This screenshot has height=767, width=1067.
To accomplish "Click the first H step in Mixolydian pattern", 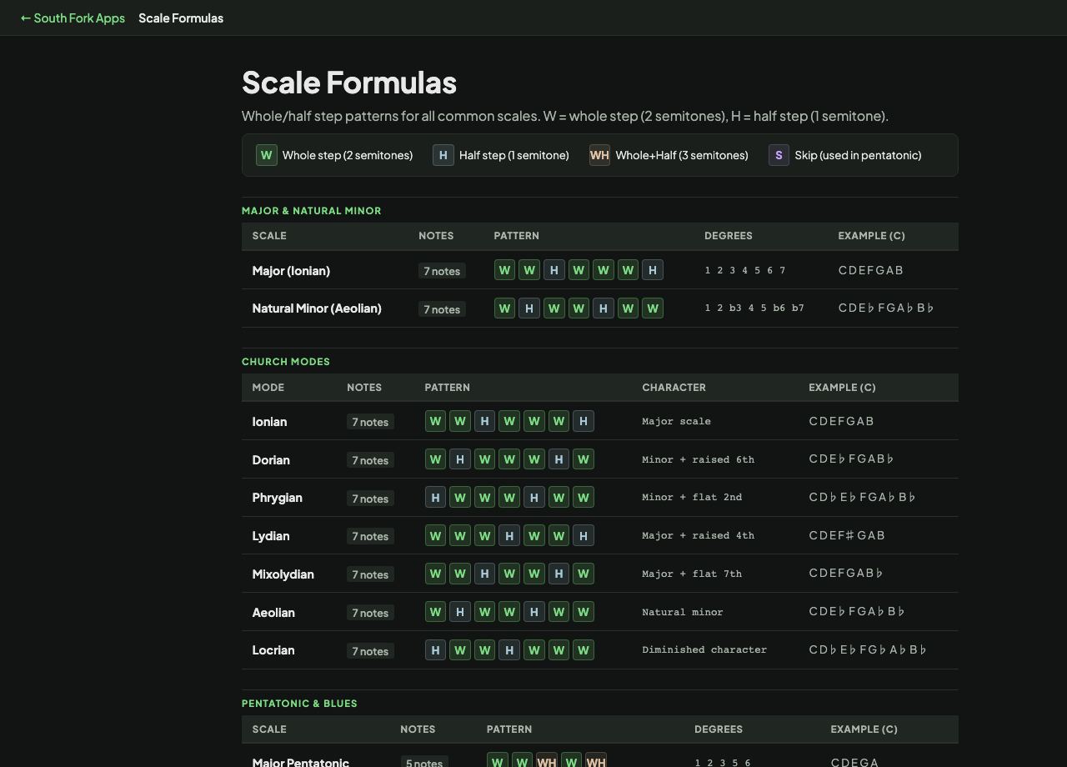I will [x=484, y=574].
